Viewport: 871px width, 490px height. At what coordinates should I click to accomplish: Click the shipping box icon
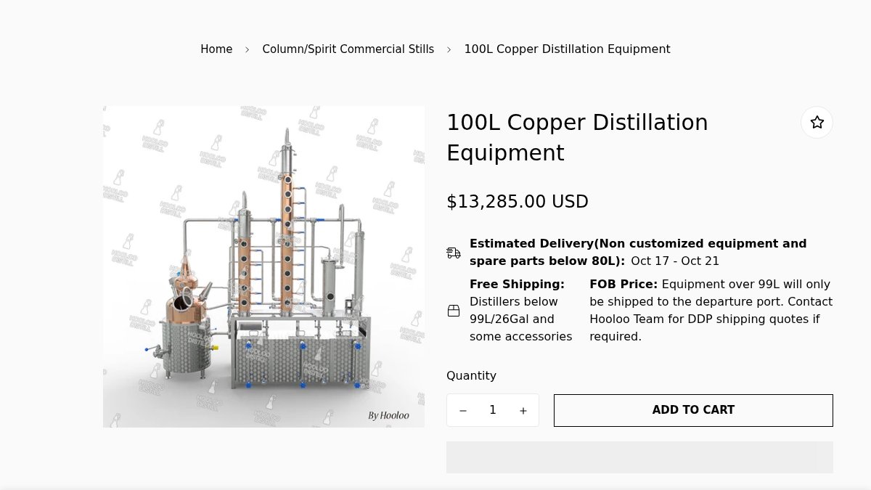454,311
